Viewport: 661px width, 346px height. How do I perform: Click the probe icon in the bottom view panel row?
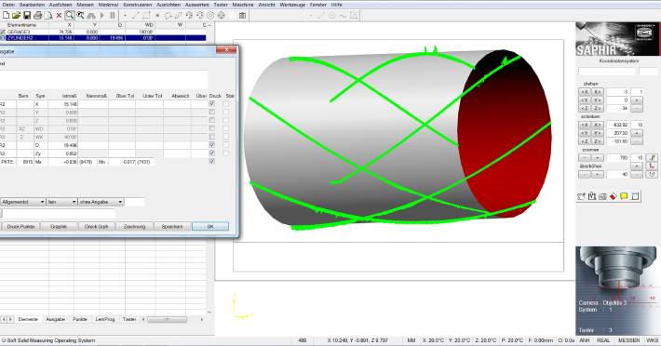[x=592, y=196]
